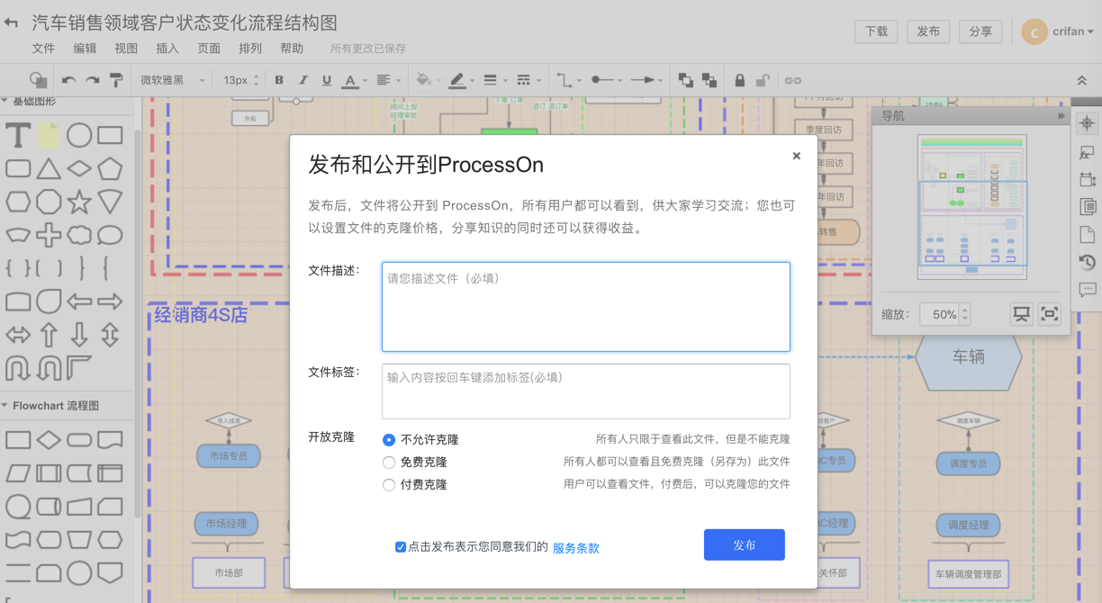Open the line end arrow dropdown
Image resolution: width=1102 pixels, height=603 pixels.
(x=646, y=81)
